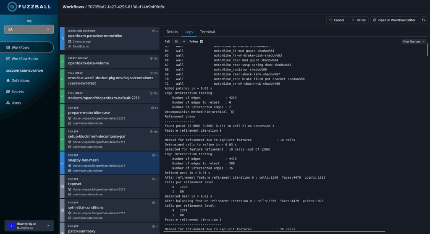430x234 pixels.
Task: Click the Definitions icon in sidebar
Action: click(8, 81)
